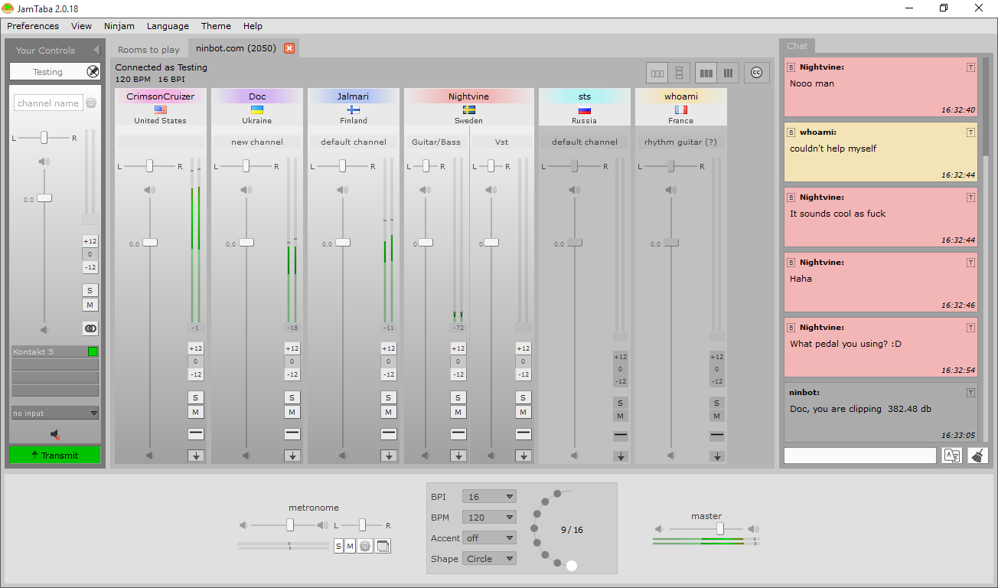Close the ninbot.com (2050) tab

coord(289,48)
